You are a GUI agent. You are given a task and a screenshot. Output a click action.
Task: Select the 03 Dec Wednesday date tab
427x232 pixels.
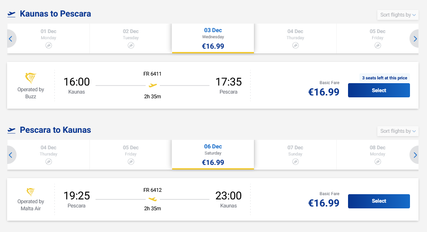[x=213, y=38]
